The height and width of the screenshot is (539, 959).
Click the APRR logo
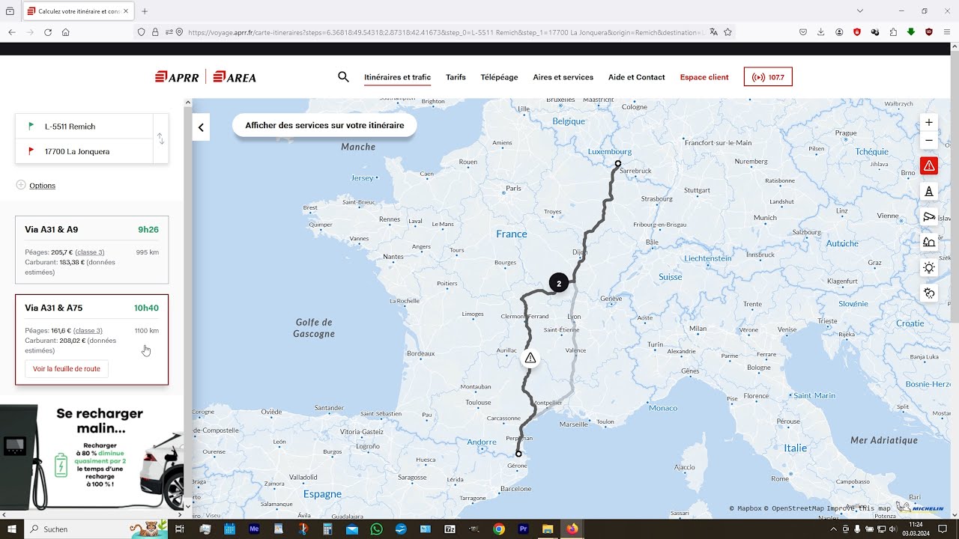click(177, 77)
